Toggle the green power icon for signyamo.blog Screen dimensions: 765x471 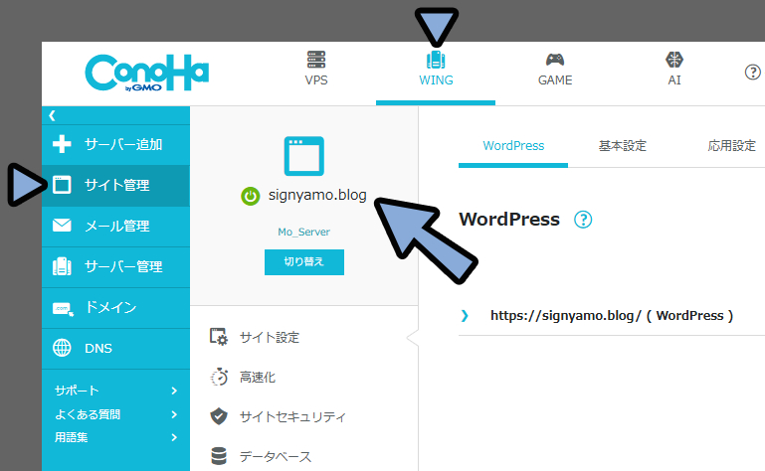pyautogui.click(x=251, y=196)
